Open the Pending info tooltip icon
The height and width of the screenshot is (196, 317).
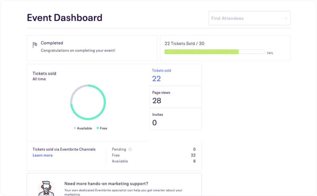pyautogui.click(x=130, y=149)
